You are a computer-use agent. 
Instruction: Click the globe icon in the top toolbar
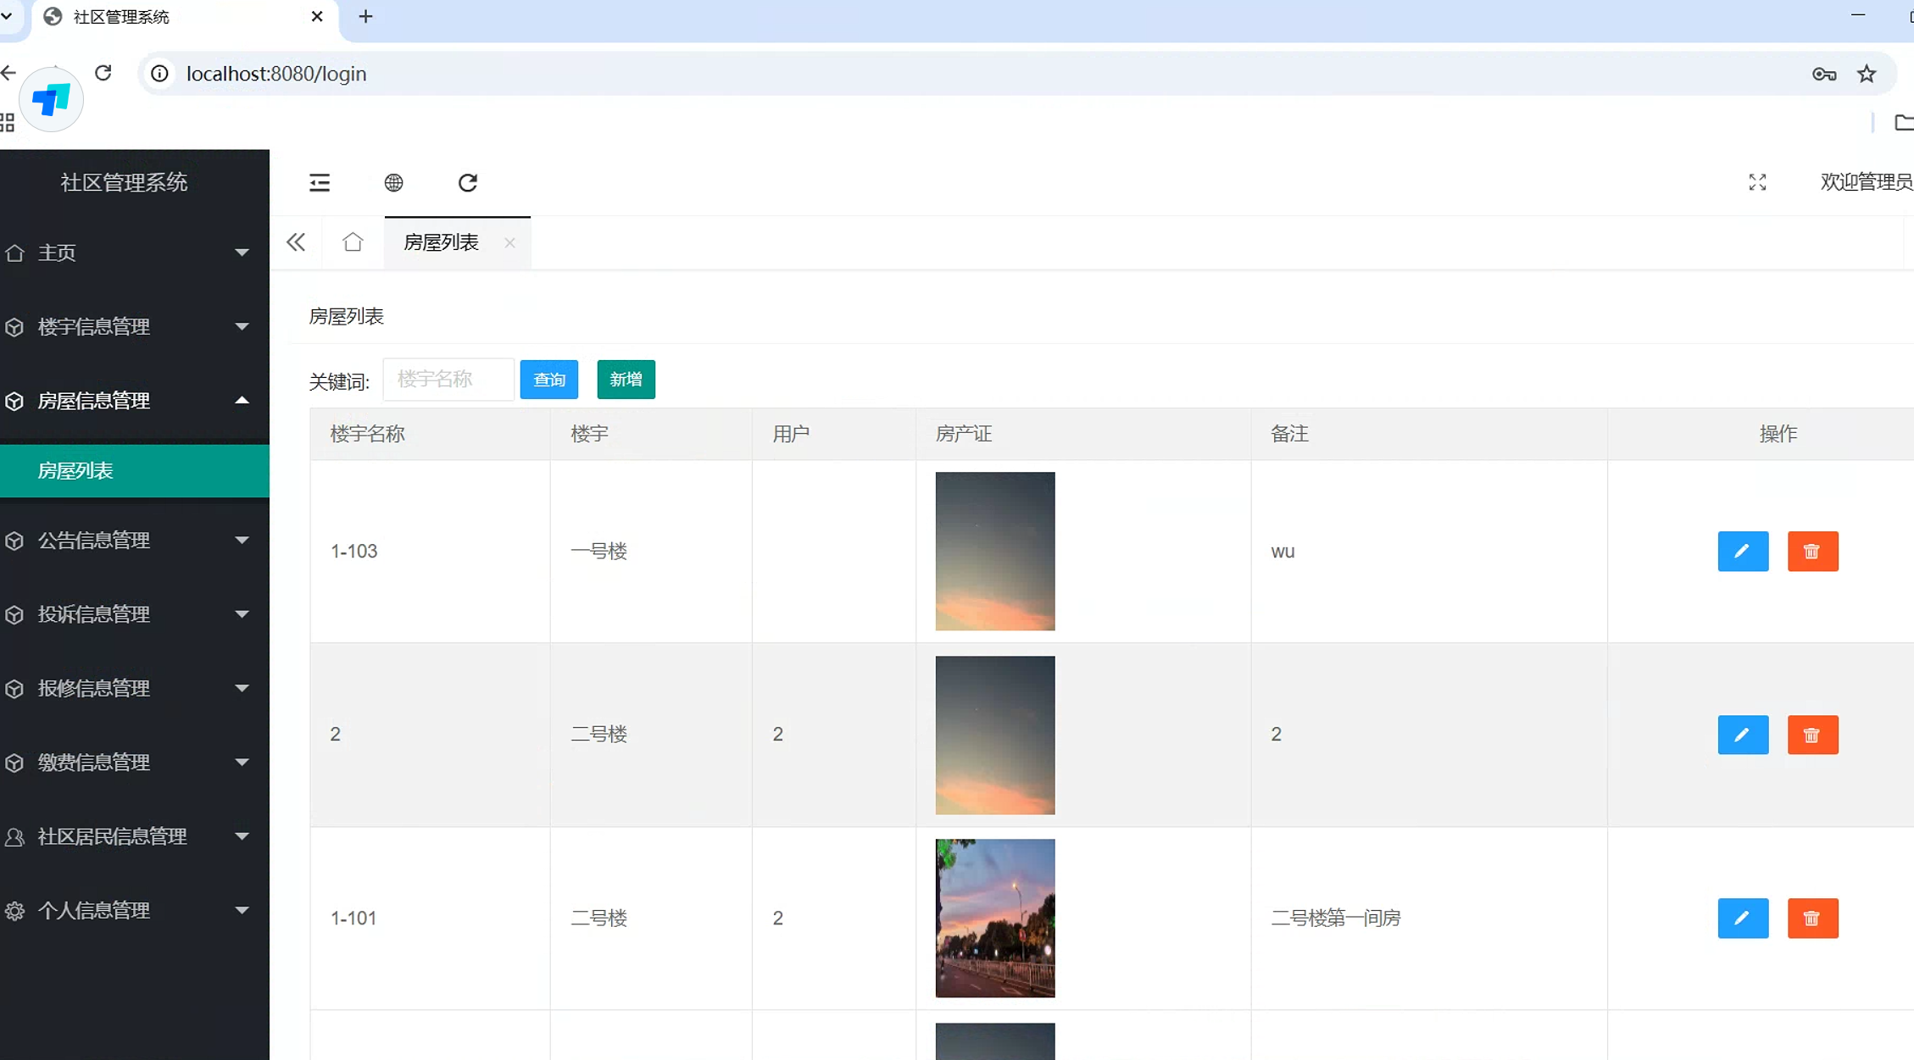click(x=393, y=183)
